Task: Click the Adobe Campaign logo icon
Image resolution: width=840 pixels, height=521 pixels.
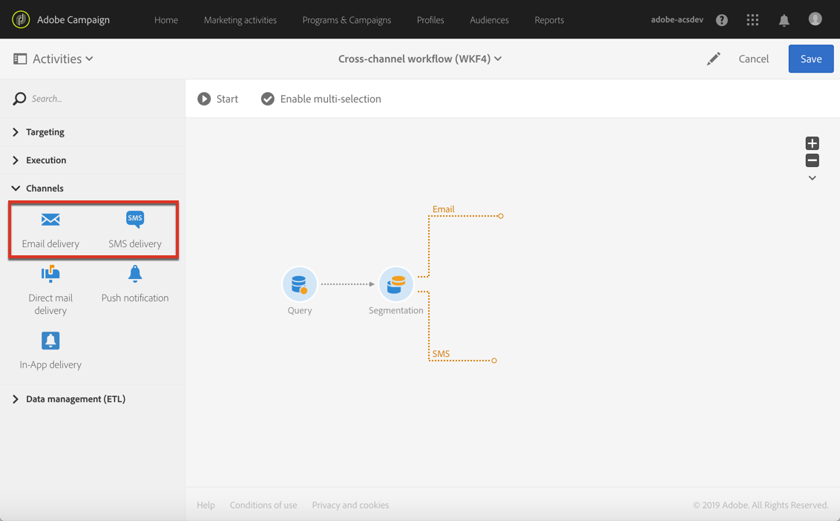Action: pos(21,20)
